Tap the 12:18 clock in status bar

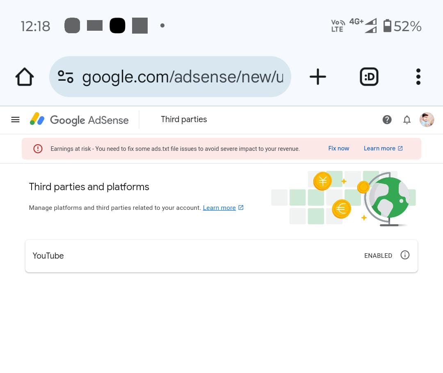click(x=35, y=26)
